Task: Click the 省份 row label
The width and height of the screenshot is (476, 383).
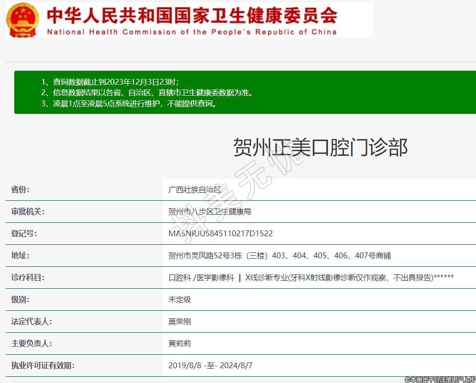Action: [21, 190]
